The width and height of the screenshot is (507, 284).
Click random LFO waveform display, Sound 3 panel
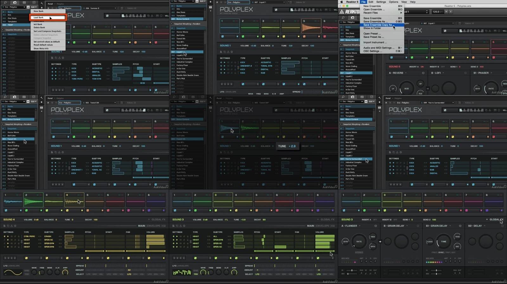pyautogui.click(x=182, y=272)
